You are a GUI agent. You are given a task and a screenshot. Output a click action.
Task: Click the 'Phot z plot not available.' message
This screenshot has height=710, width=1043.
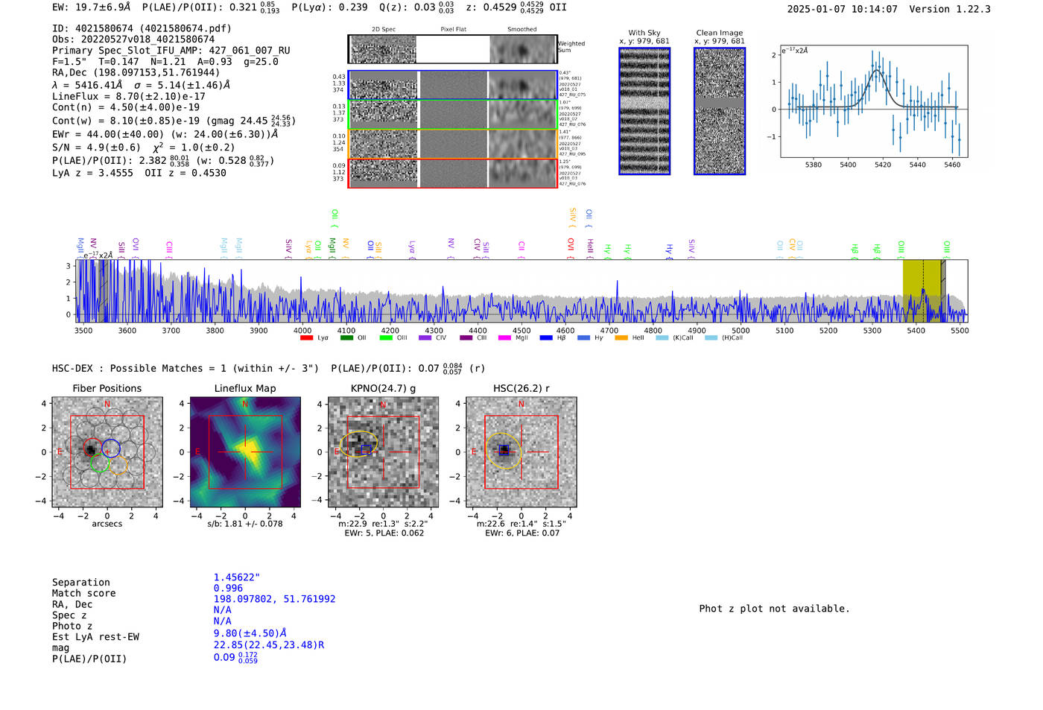(774, 609)
